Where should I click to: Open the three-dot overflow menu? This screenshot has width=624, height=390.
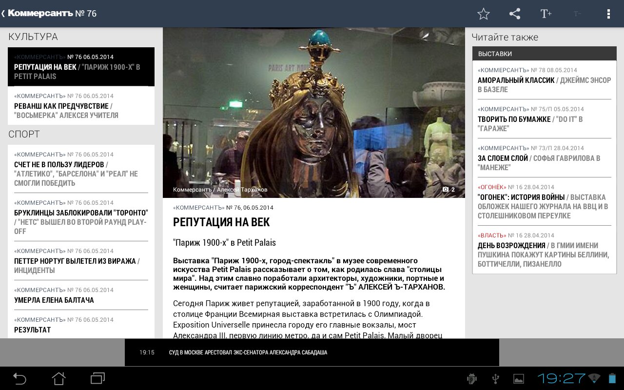click(608, 14)
